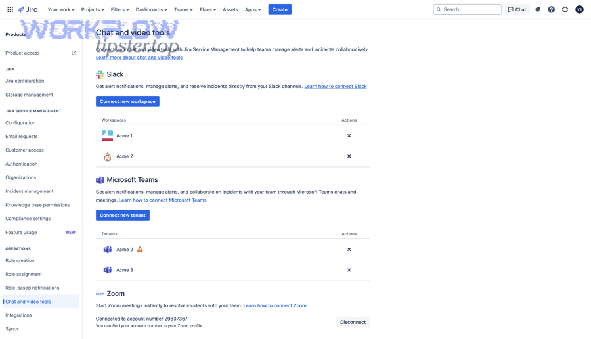591x339 pixels.
Task: Remove the Acme 2 Slack workspace
Action: click(349, 156)
